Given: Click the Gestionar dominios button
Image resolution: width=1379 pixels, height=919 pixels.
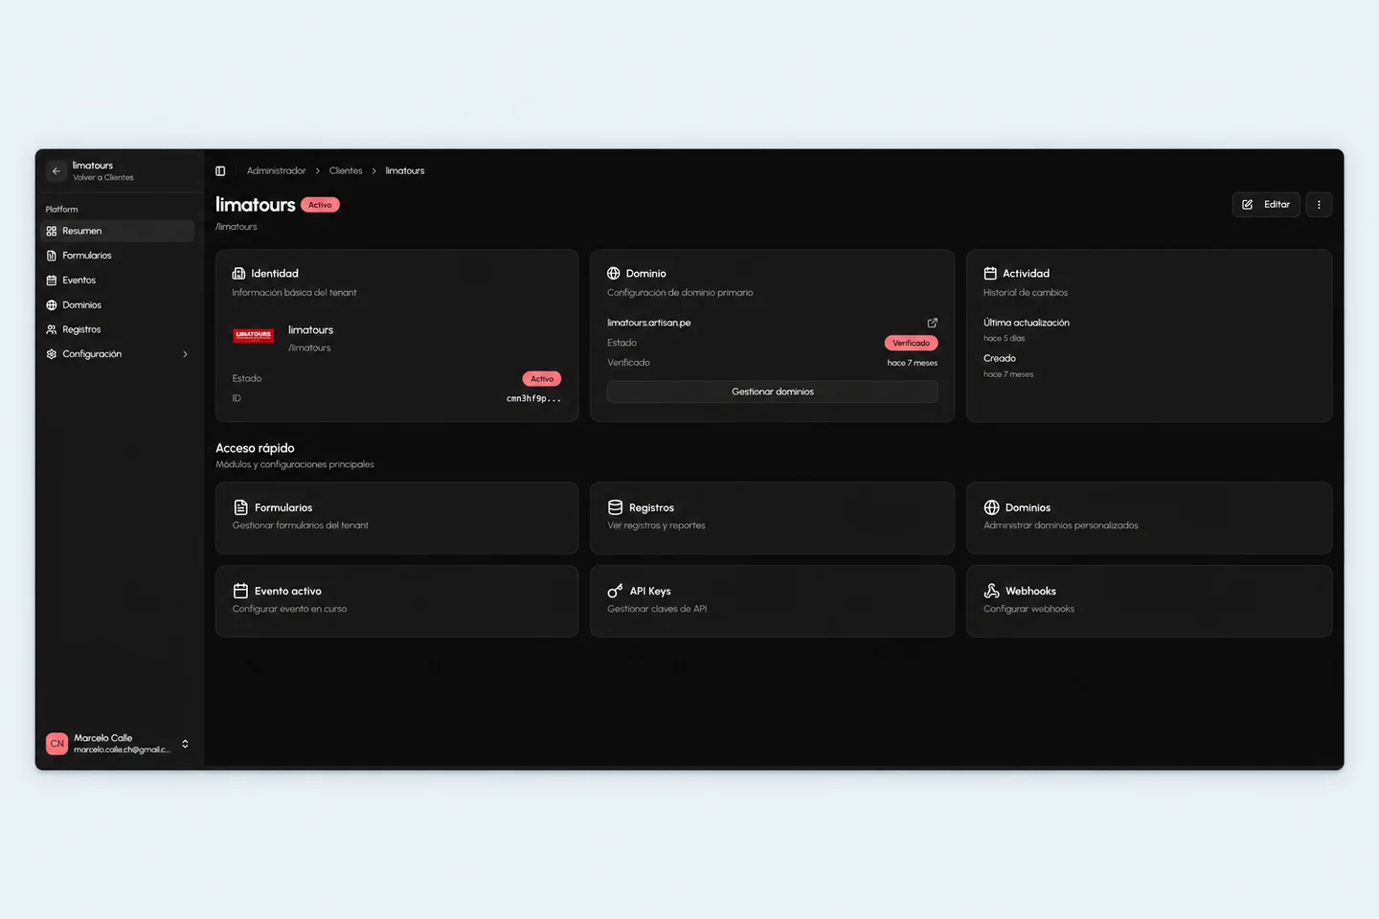Looking at the screenshot, I should (x=773, y=392).
